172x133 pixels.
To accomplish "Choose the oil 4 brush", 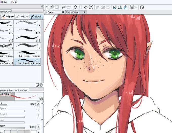I will coord(27,31).
